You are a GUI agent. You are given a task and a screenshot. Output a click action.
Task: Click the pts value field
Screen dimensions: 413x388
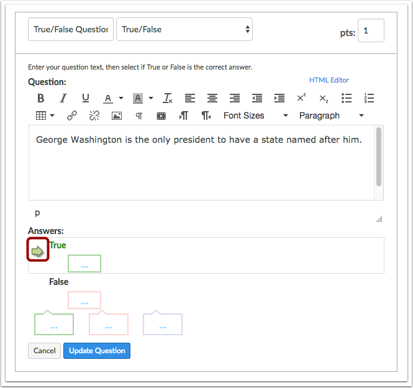click(x=371, y=30)
